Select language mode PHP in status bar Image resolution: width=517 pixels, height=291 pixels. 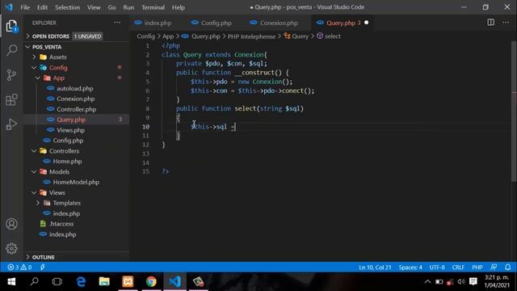477,268
